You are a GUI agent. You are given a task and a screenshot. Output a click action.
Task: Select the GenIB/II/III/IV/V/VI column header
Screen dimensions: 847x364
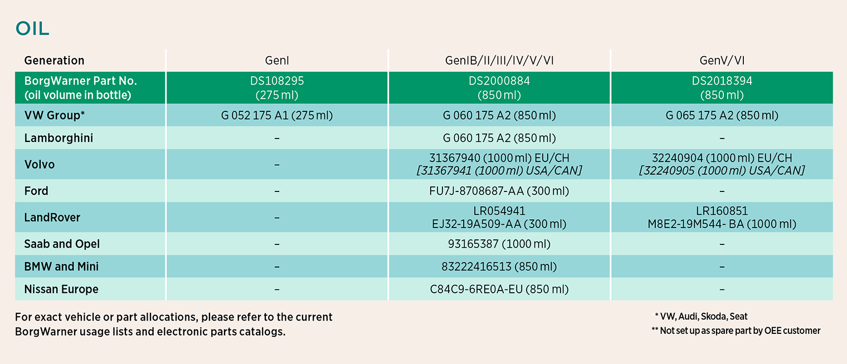coord(499,61)
